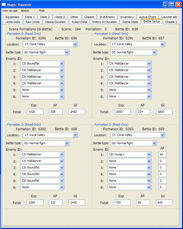Click Formation 3 Enemy 1 AP field
Screen dimensions: 183x229
click(162, 155)
